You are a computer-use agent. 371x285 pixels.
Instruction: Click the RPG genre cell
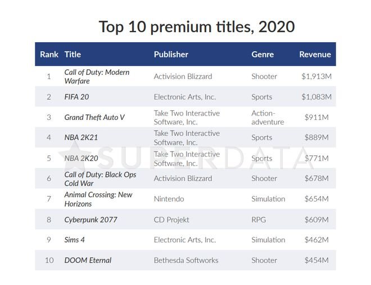tap(259, 220)
